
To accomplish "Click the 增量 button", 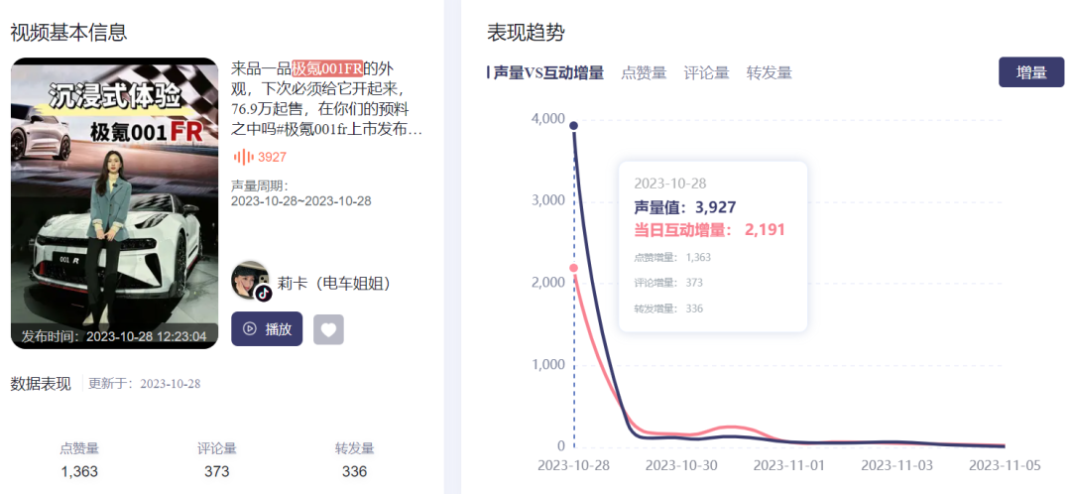I will (x=1031, y=72).
